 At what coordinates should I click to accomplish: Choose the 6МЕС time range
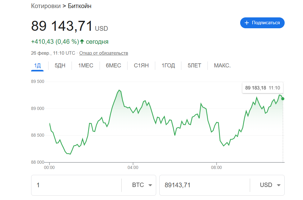[114, 66]
